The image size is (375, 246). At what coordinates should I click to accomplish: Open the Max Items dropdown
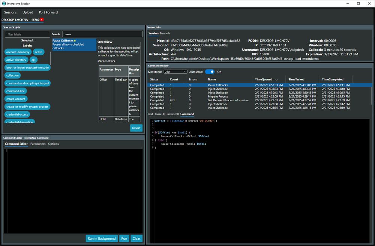pyautogui.click(x=175, y=72)
